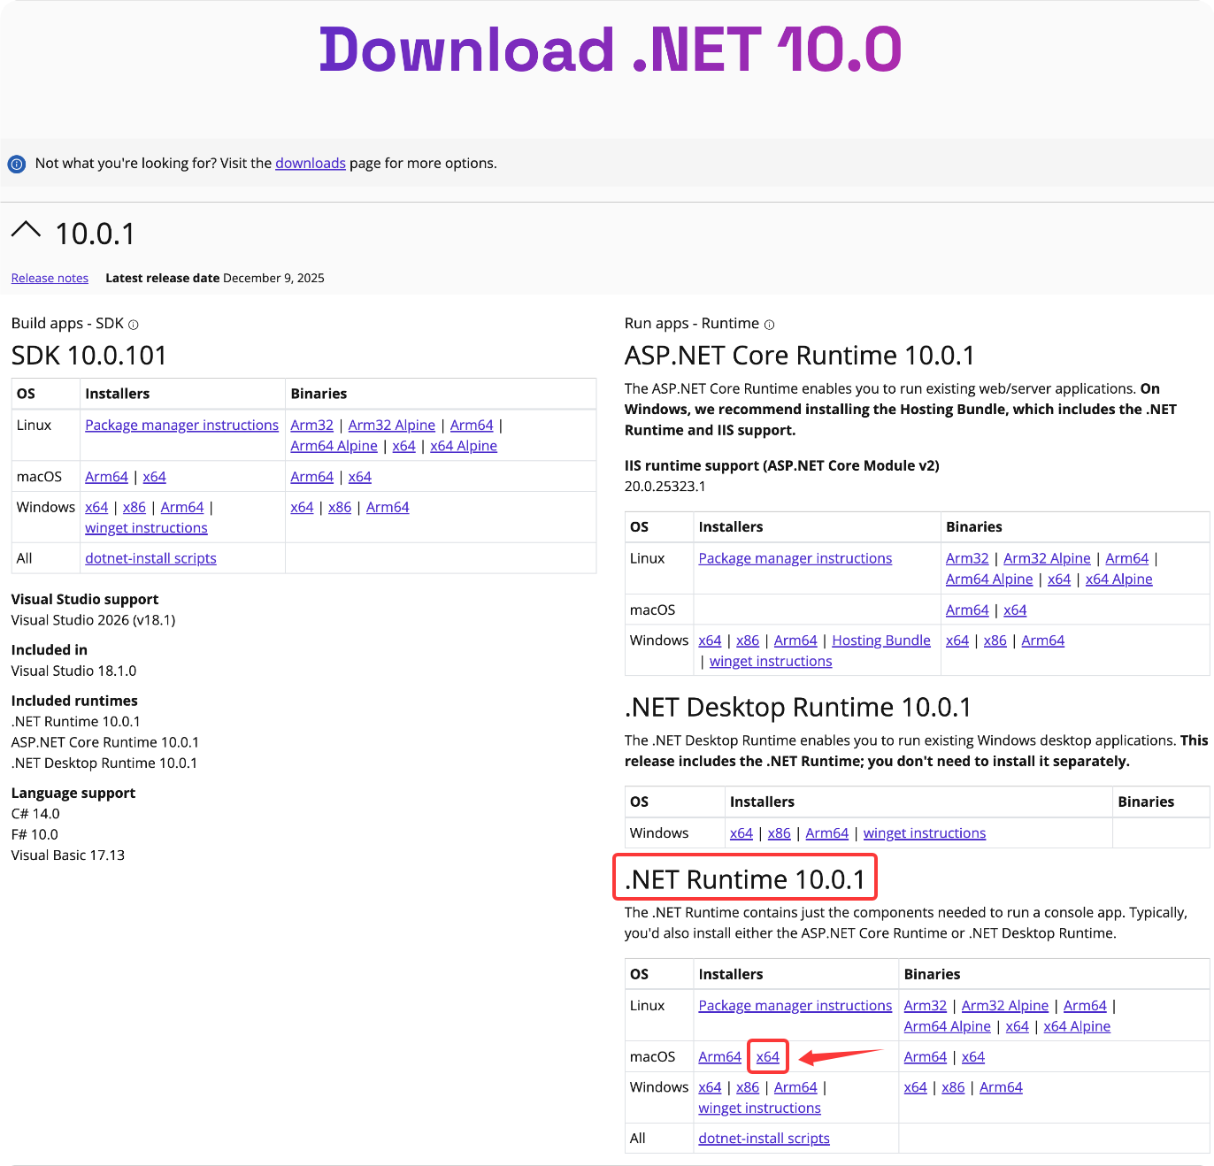Download .NET Runtime Windows x64 binary
This screenshot has width=1214, height=1166.
[x=916, y=1087]
